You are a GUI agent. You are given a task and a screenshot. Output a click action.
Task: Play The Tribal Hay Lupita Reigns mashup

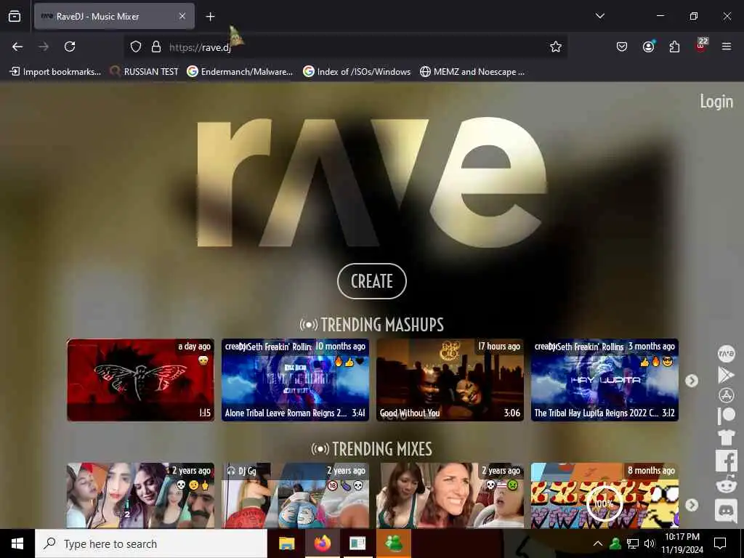tap(604, 379)
